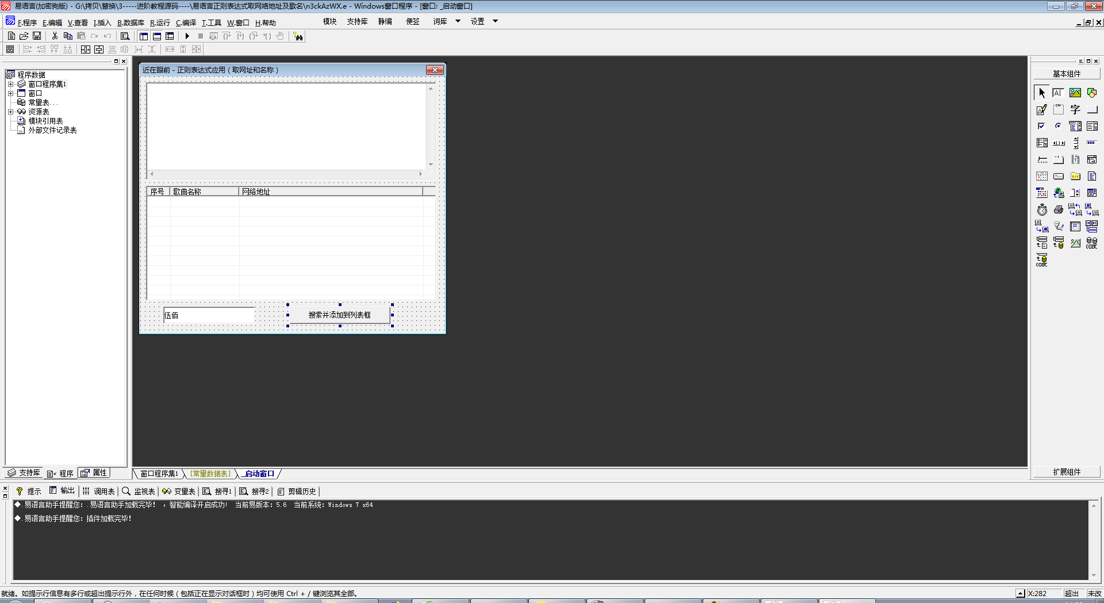Click the text field containing 伍佰
Image resolution: width=1104 pixels, height=603 pixels.
pyautogui.click(x=208, y=315)
